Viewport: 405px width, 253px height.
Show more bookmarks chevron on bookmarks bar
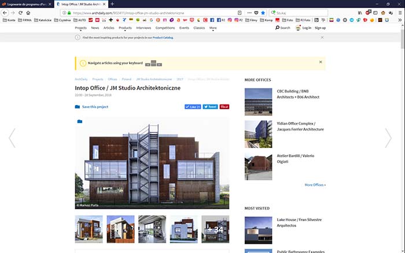pyautogui.click(x=400, y=20)
